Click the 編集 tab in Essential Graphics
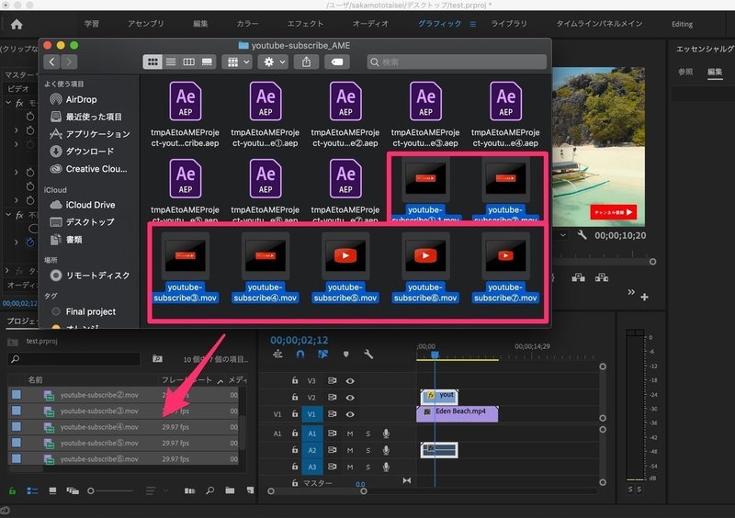Image resolution: width=735 pixels, height=518 pixels. click(x=715, y=72)
